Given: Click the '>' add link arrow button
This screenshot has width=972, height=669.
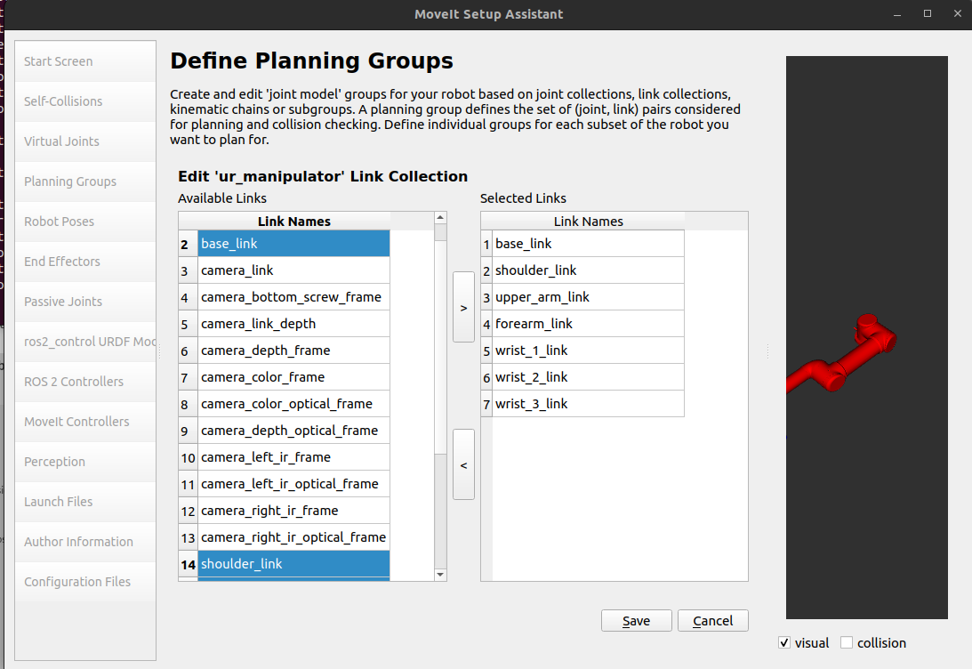Looking at the screenshot, I should [x=463, y=307].
